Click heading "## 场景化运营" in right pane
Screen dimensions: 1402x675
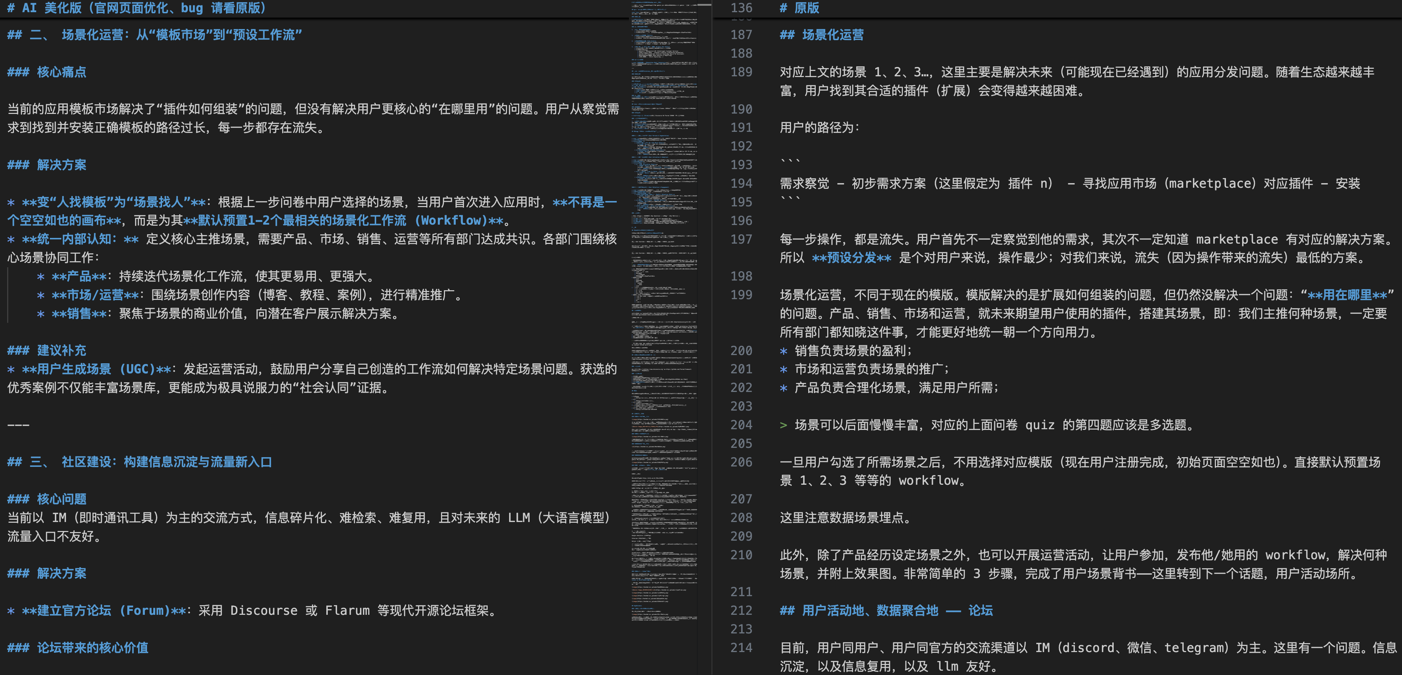pyautogui.click(x=822, y=35)
